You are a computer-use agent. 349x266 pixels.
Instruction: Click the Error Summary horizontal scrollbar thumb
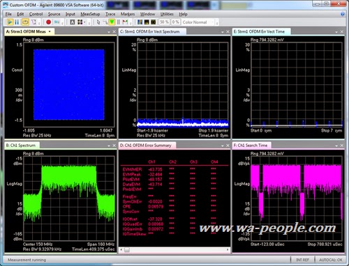click(x=127, y=250)
